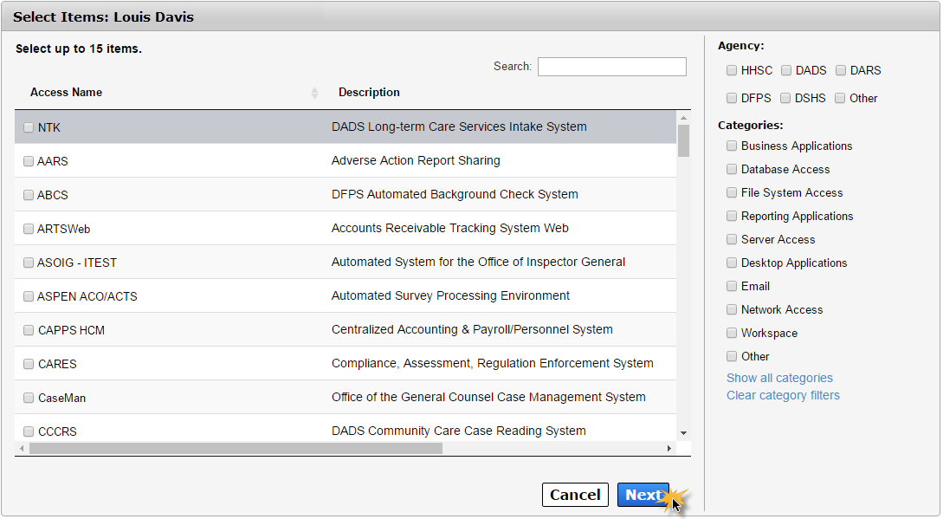Enable the DFPS agency filter
Screen dimensions: 943x519
(x=732, y=98)
